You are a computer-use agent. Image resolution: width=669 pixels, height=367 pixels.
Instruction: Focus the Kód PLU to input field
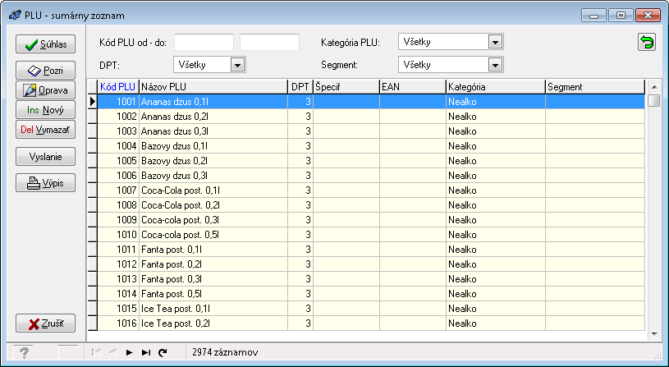[269, 42]
